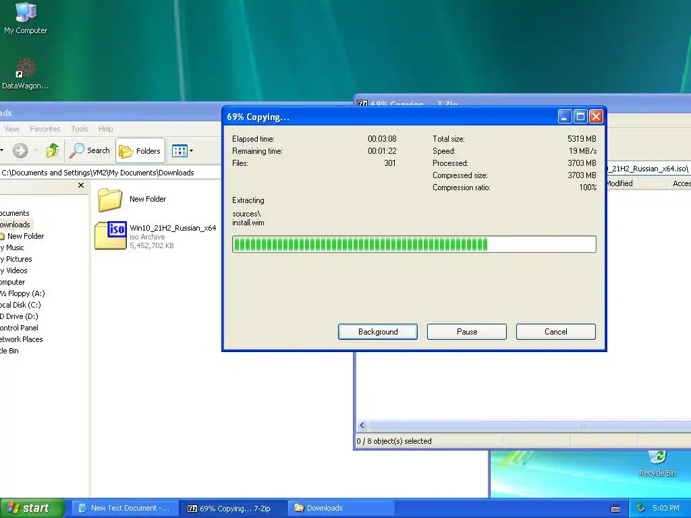Click the keyboard icon in system tray
The height and width of the screenshot is (518, 691).
615,509
